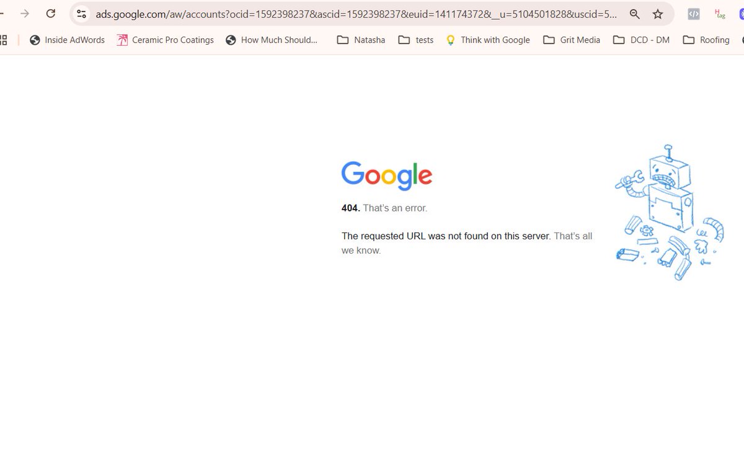Expand the tests bookmarks folder

[416, 40]
